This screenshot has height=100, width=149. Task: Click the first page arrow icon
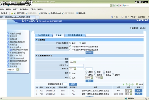(x=124, y=84)
